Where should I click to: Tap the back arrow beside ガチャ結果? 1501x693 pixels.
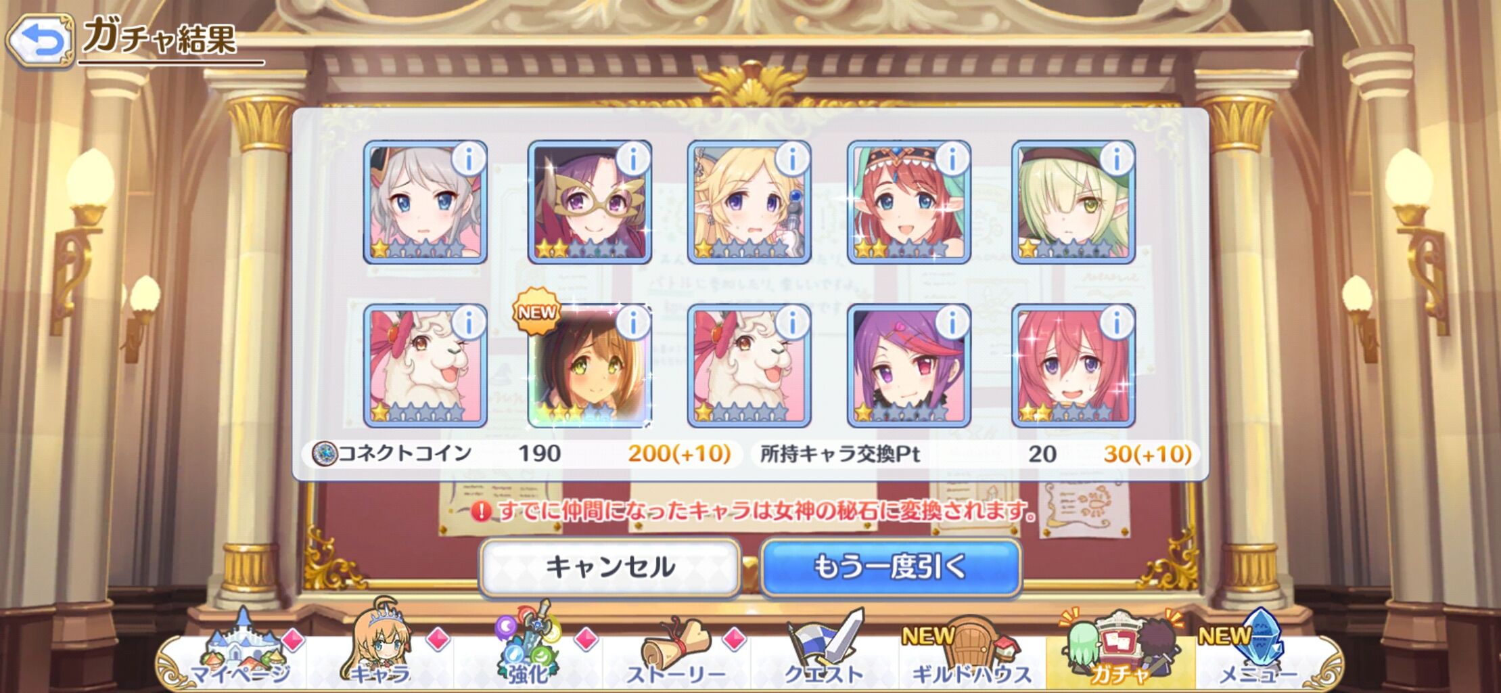coord(41,41)
